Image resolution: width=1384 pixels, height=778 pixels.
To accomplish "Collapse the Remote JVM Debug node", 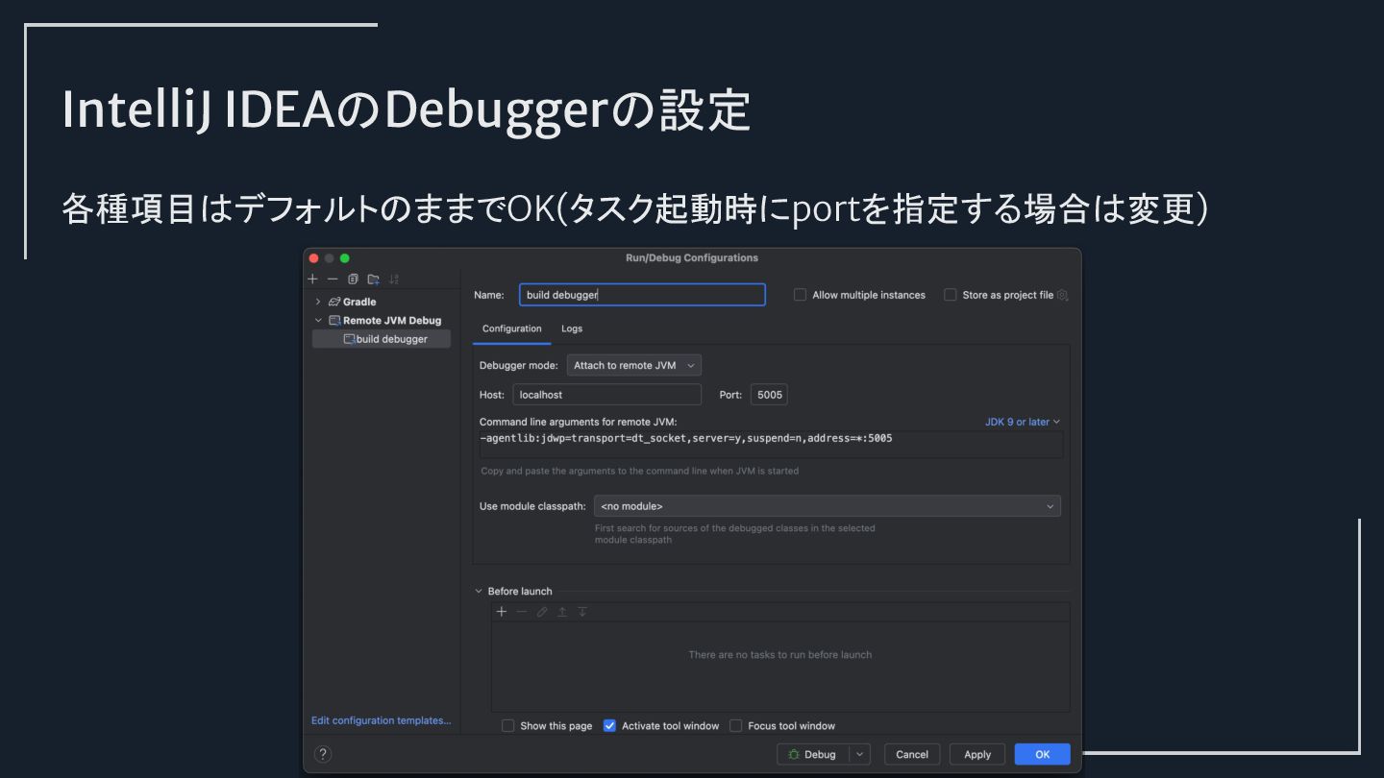I will click(318, 321).
